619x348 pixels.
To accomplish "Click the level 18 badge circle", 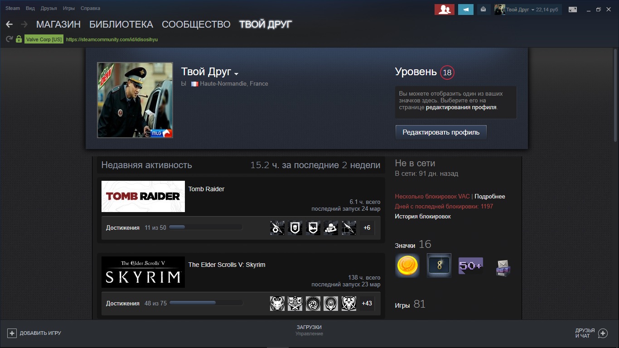I will [x=447, y=72].
